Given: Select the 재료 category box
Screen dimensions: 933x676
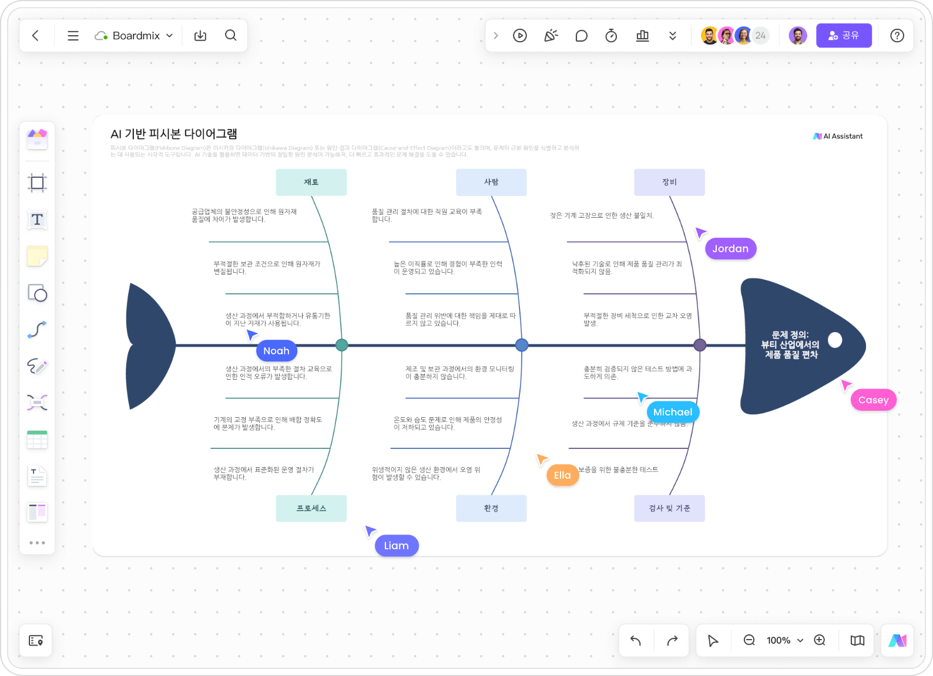Looking at the screenshot, I should point(311,182).
